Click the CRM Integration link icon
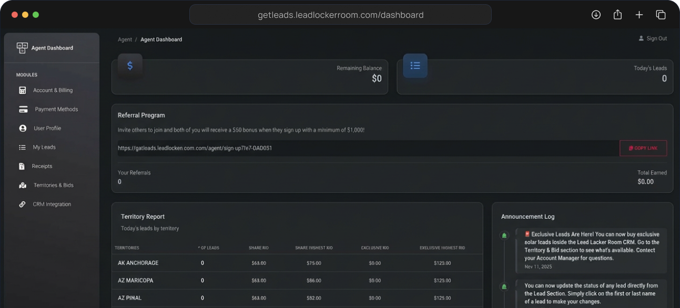Viewport: 680px width, 308px height. pyautogui.click(x=22, y=204)
